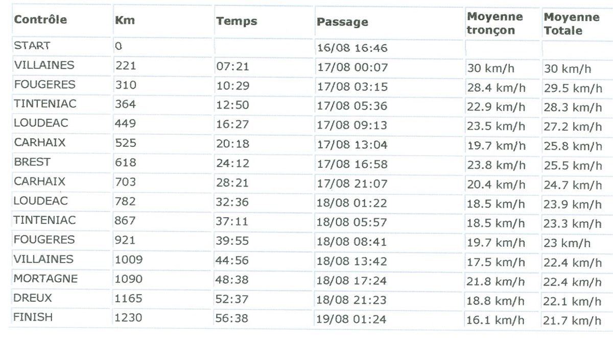Select the 1230 km cell
613x338 pixels.
tap(129, 318)
